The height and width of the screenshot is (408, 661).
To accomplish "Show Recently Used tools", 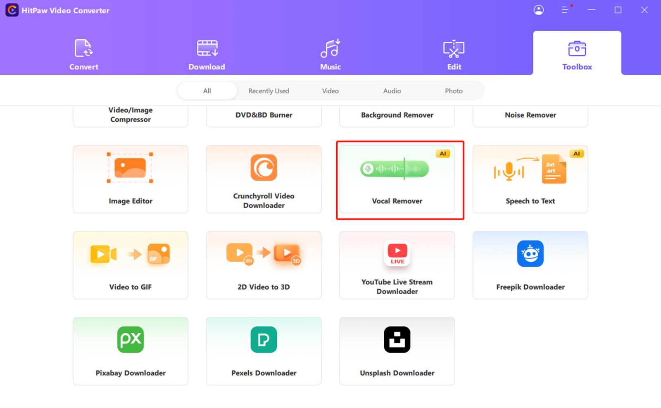I will pos(269,91).
